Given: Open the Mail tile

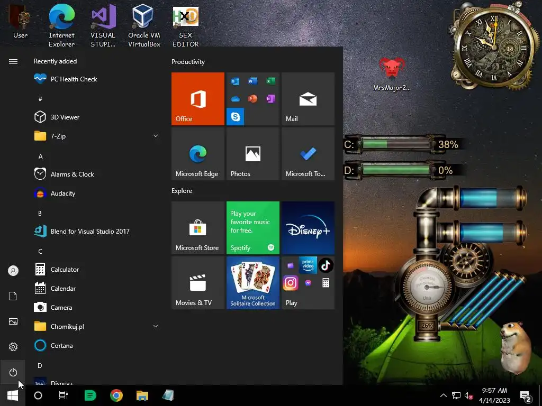Looking at the screenshot, I should coord(308,99).
